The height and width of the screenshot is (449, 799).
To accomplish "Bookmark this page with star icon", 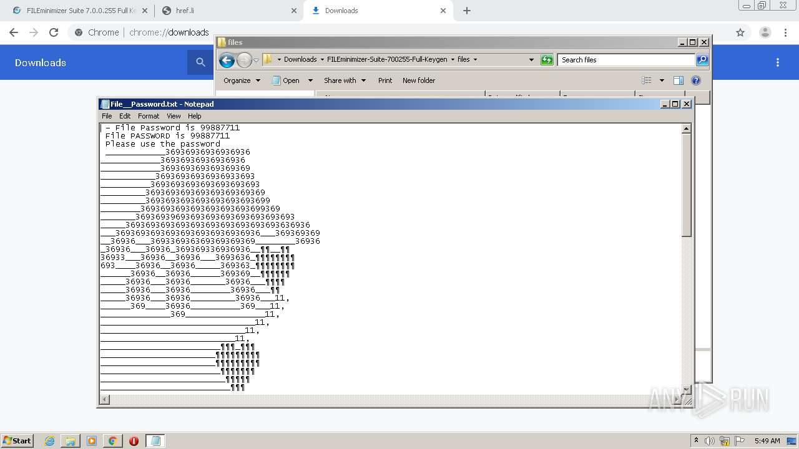I will click(x=740, y=32).
